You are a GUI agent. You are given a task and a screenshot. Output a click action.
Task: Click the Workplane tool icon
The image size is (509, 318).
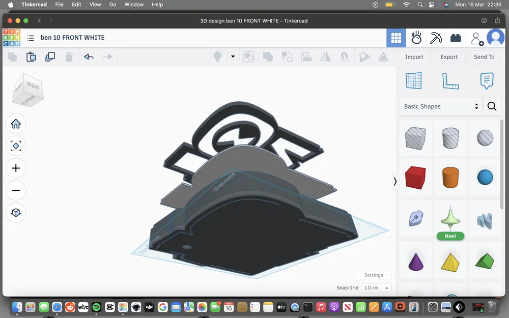point(414,80)
